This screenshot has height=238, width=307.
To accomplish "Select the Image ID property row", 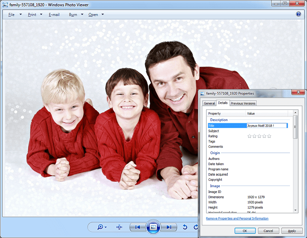I will click(x=248, y=192).
